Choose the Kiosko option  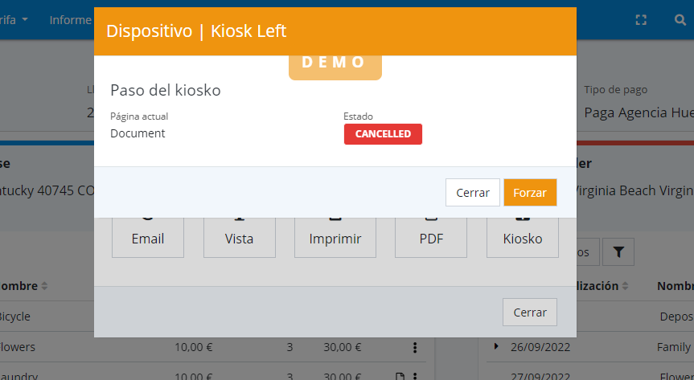tap(523, 239)
